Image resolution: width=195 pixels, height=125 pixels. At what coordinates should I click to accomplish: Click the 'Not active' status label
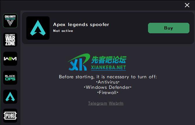63,31
